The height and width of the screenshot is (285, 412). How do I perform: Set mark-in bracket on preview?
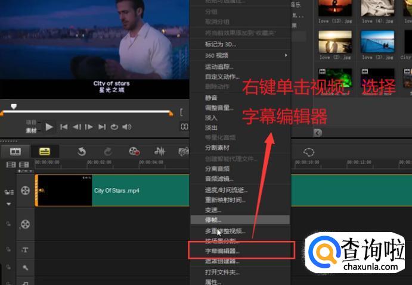(181, 112)
